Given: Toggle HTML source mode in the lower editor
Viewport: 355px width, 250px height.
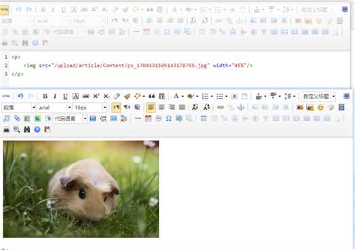Looking at the screenshot, I should tap(6, 96).
